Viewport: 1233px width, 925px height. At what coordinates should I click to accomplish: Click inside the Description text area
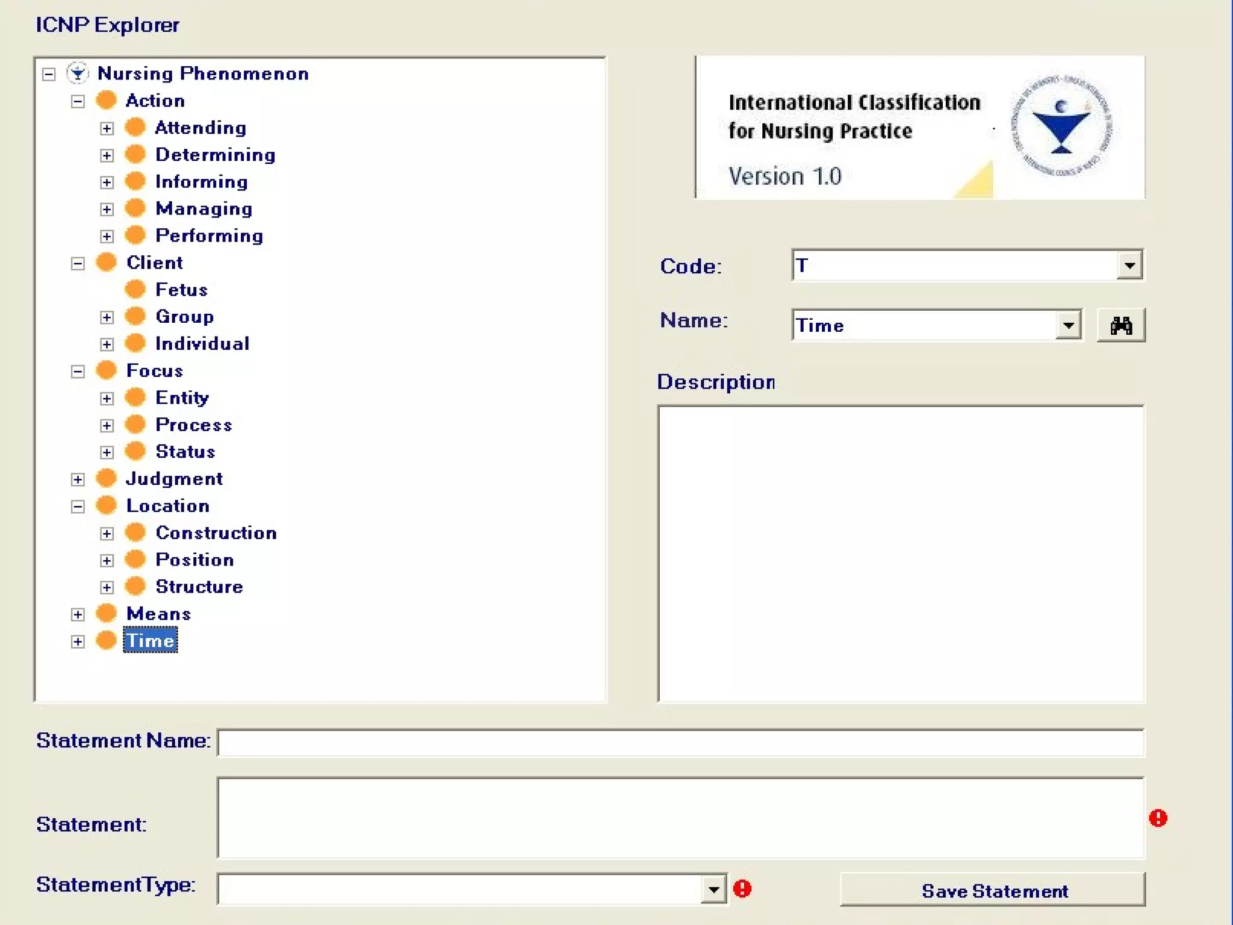901,554
